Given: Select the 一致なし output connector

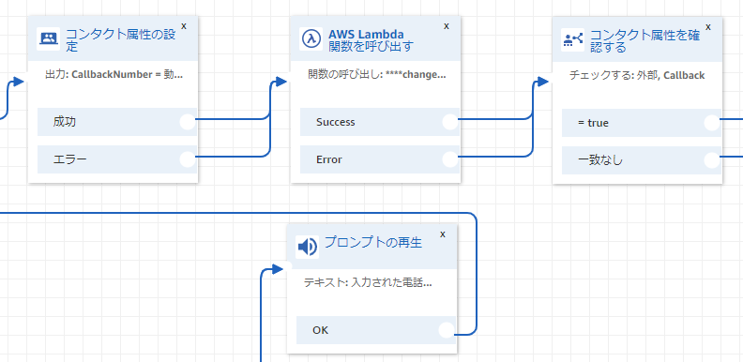Looking at the screenshot, I should coord(712,160).
